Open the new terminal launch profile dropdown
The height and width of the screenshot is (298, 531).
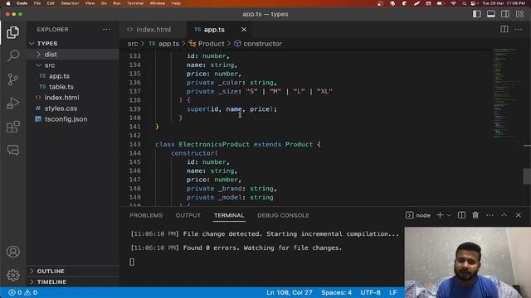pos(449,215)
